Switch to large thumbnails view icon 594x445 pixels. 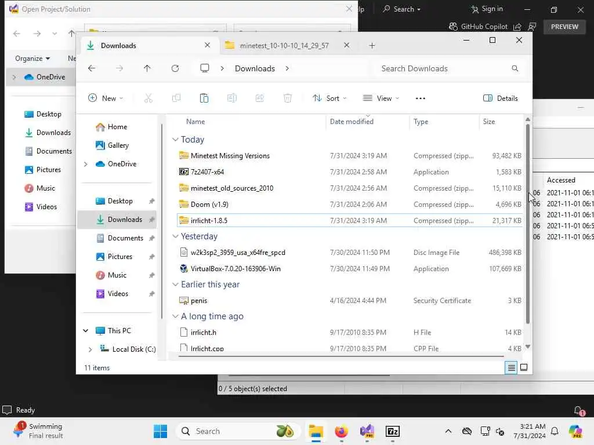point(524,367)
